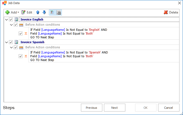Click the Next button
The width and height of the screenshot is (183, 115).
click(x=115, y=108)
